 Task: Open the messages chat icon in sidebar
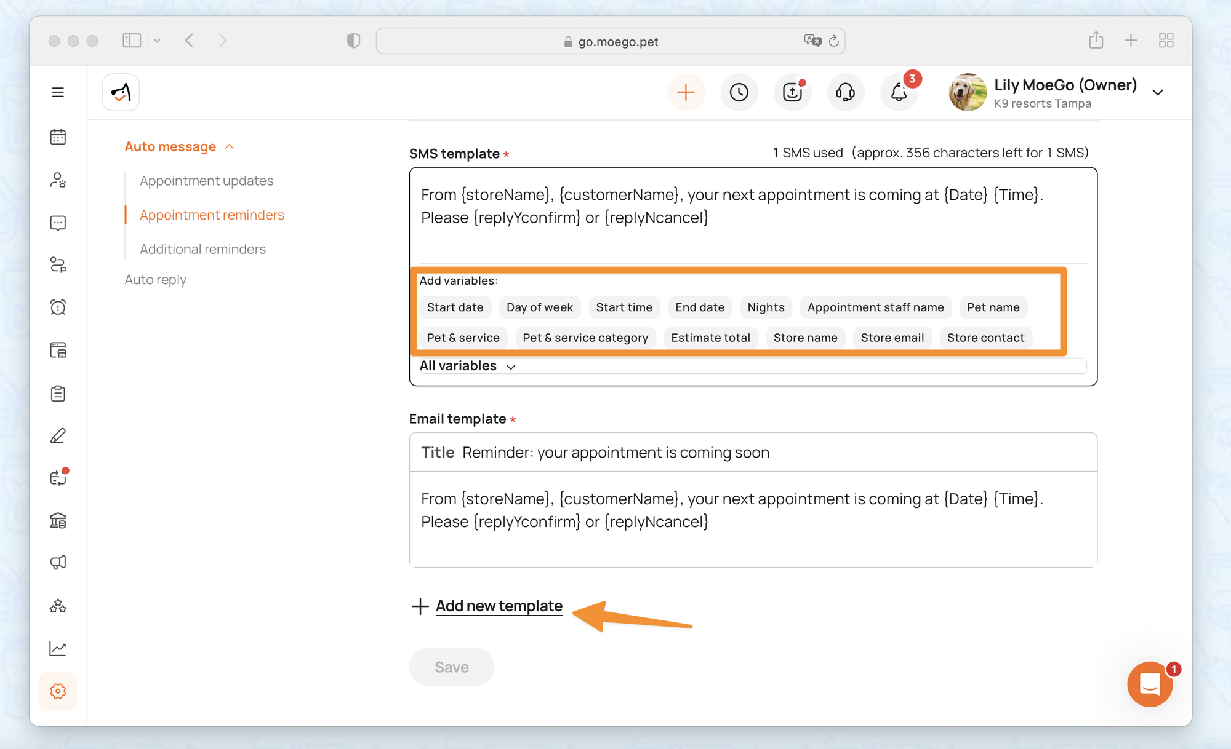tap(58, 223)
